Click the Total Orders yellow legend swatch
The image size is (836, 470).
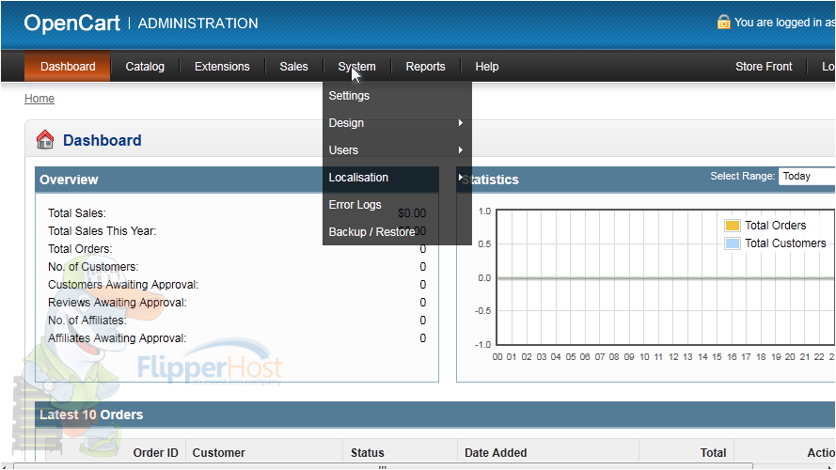tap(733, 226)
